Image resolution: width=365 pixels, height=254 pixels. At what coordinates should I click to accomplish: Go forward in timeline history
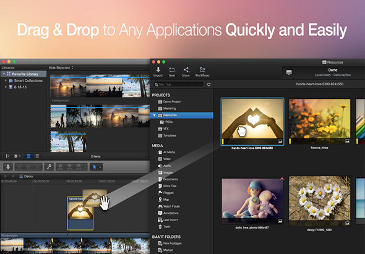(13, 176)
